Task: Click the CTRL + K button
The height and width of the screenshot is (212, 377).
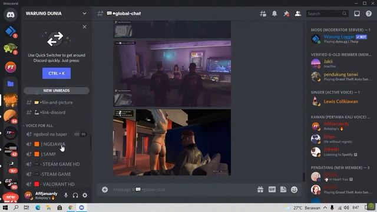Action: [x=57, y=73]
